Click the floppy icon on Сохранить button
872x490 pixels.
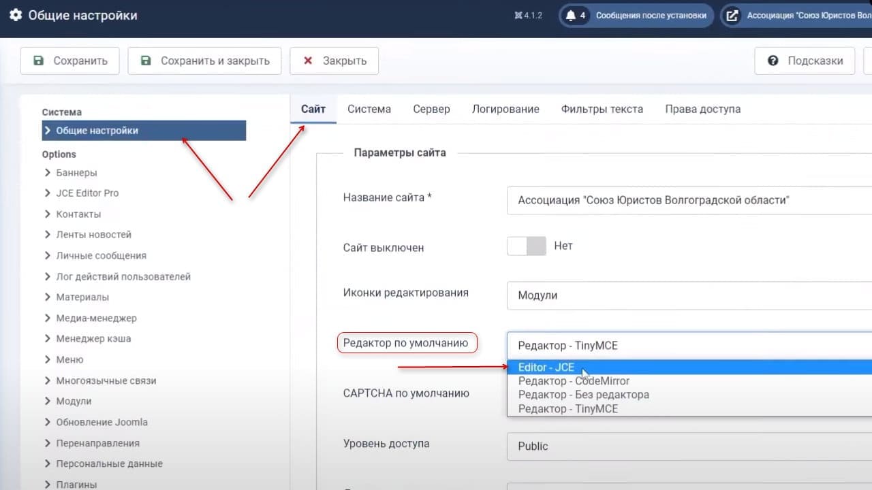click(x=39, y=61)
